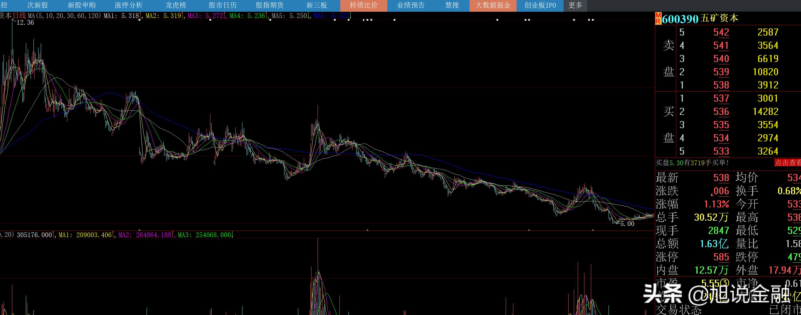The height and width of the screenshot is (315, 801).
Task: Click the MR badge beside stock code
Action: click(x=658, y=18)
